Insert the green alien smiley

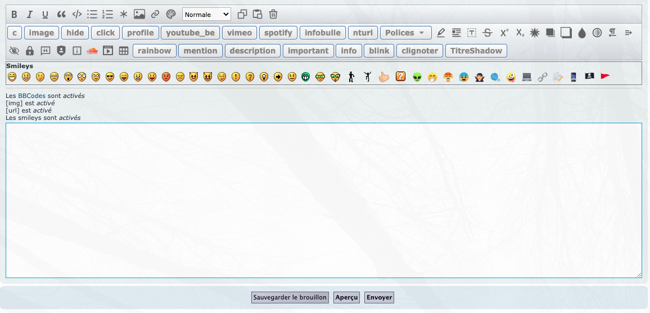pos(417,77)
